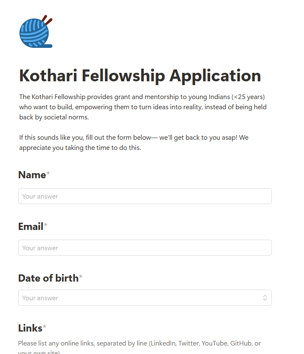304x354 pixels.
Task: Click the Kothari Fellowship Application heading
Action: tap(140, 76)
